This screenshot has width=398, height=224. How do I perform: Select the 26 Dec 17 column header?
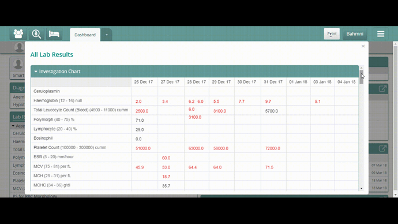tap(144, 82)
